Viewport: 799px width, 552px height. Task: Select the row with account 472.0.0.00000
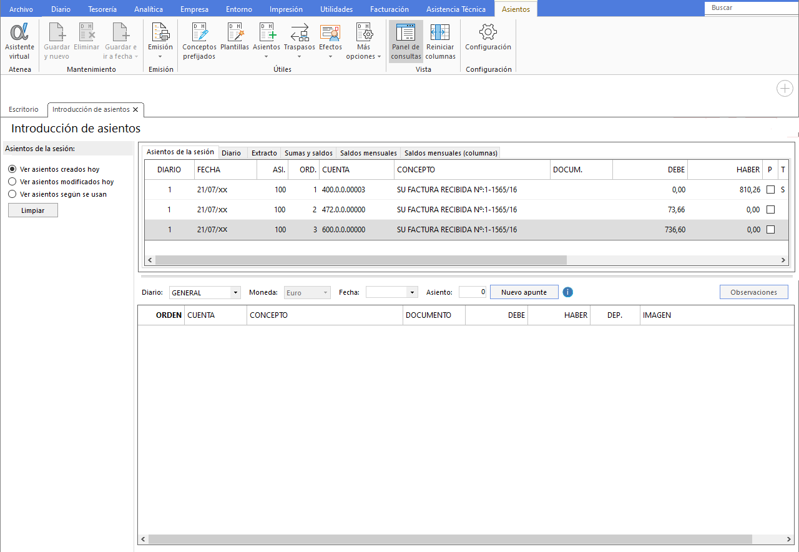click(466, 210)
